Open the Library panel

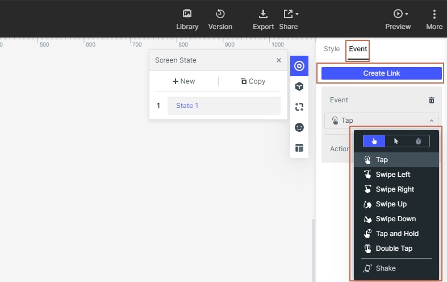(187, 20)
